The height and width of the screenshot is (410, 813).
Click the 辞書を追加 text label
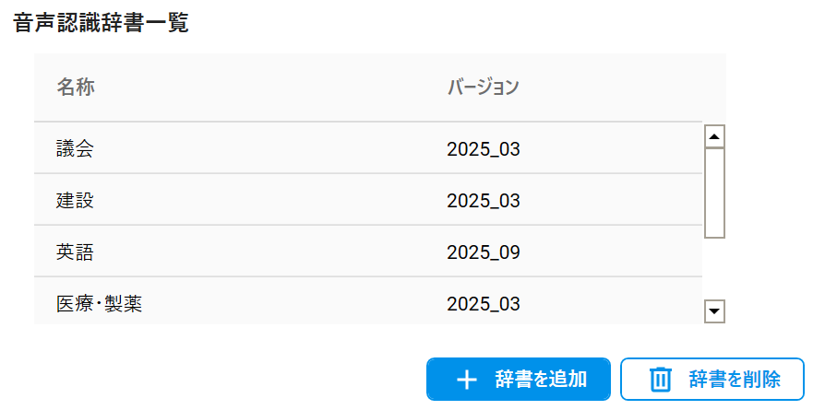tap(541, 380)
